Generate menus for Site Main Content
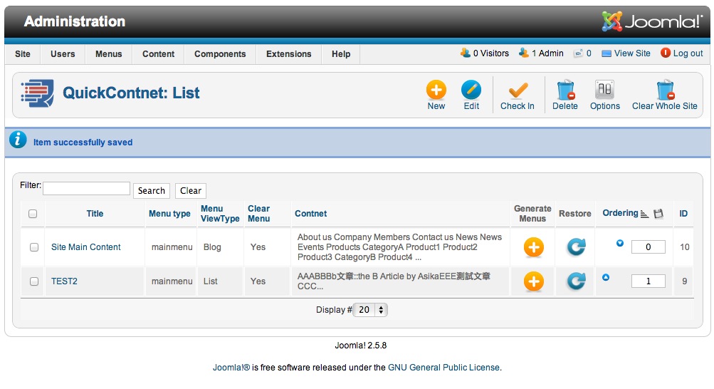714x389 pixels. [x=533, y=247]
